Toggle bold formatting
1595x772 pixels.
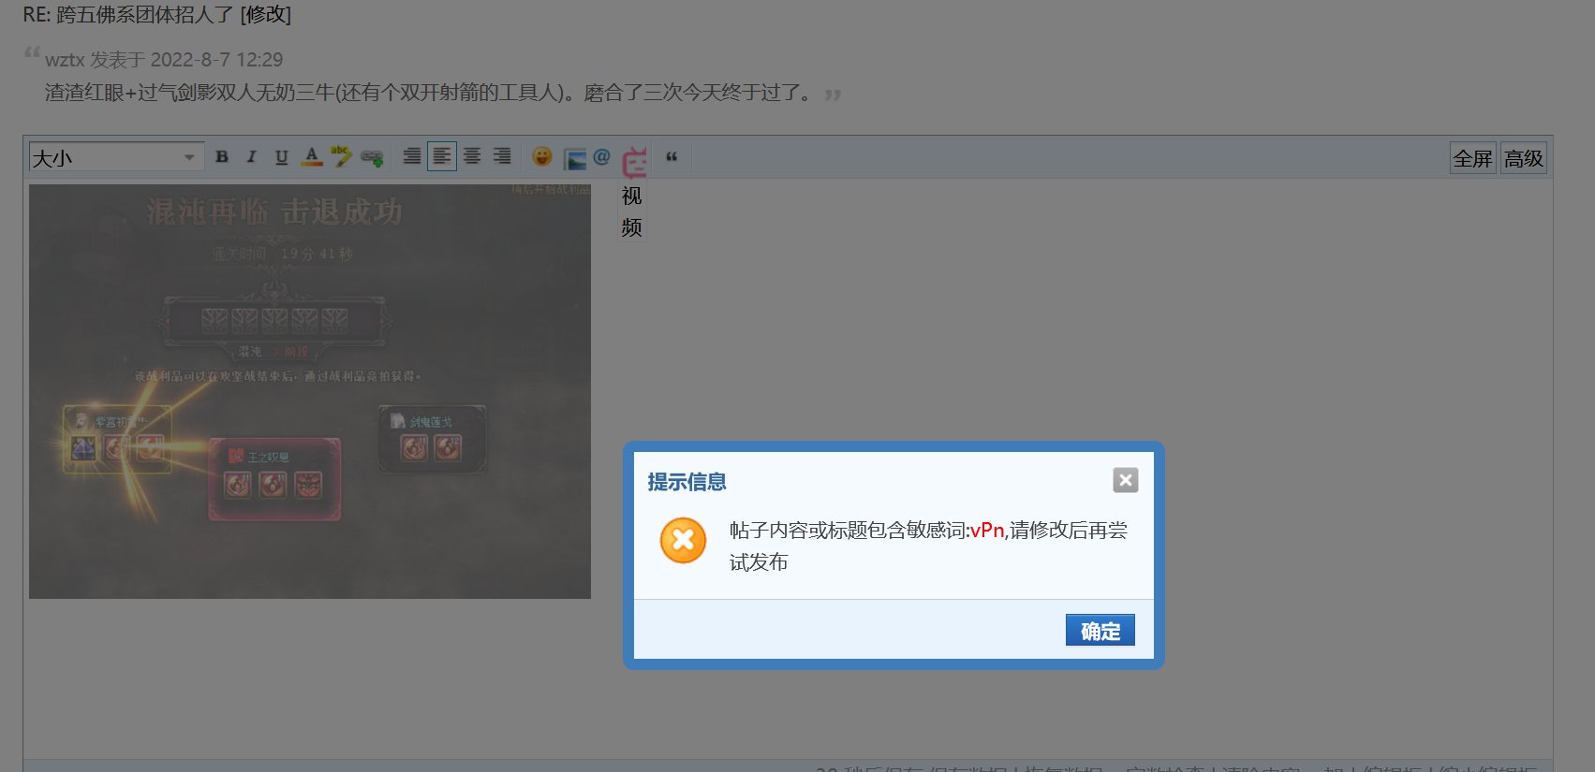222,156
